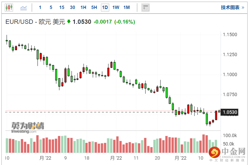Select the 1 minute timeframe
Image resolution: width=249 pixels, height=165 pixels.
click(x=40, y=7)
